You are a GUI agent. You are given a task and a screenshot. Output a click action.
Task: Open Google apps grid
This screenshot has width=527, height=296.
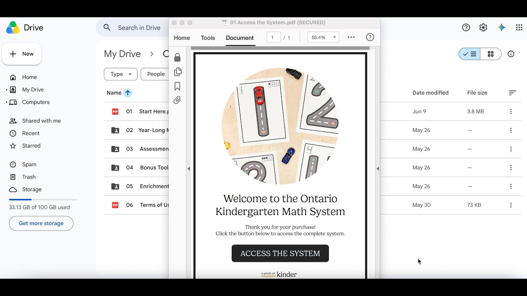pos(519,28)
